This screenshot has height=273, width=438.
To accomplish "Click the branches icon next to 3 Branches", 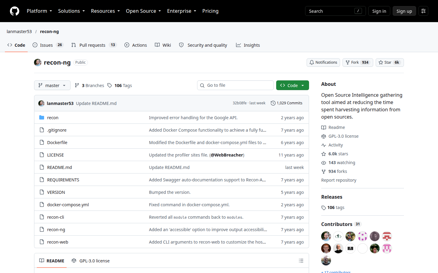I will coord(77,86).
